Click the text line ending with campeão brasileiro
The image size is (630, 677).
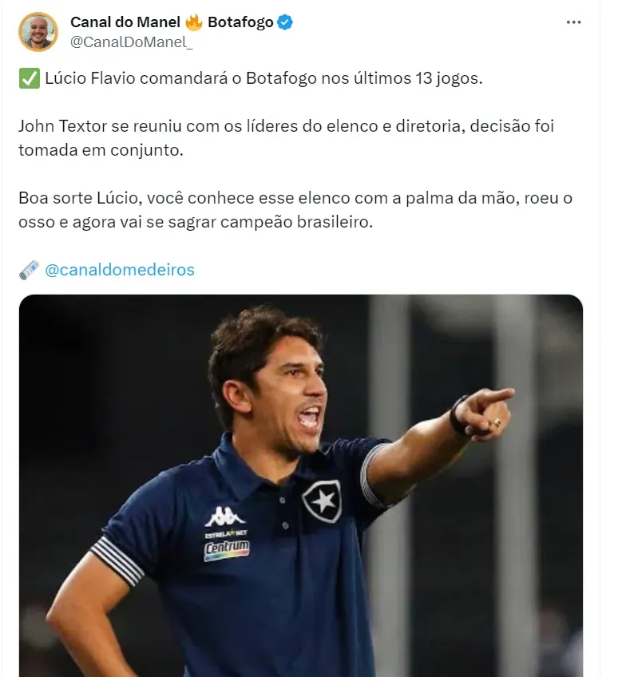click(196, 222)
